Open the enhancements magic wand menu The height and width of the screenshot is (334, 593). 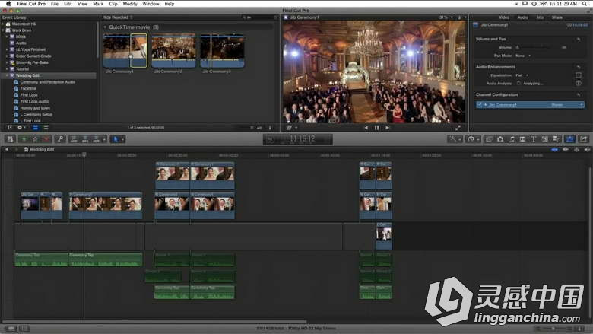coord(455,139)
